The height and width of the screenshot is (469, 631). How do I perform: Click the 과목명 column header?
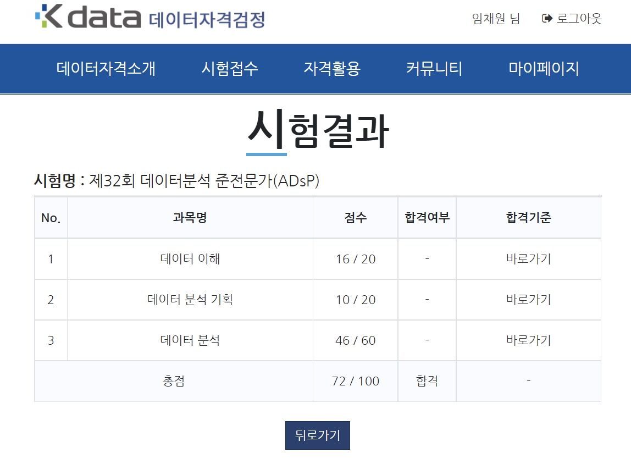190,217
